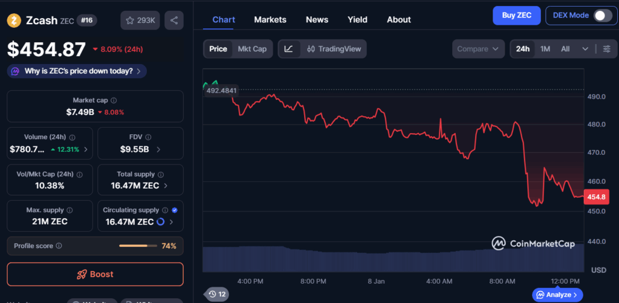The height and width of the screenshot is (303, 619).
Task: Expand more time range options chevron
Action: [x=585, y=49]
